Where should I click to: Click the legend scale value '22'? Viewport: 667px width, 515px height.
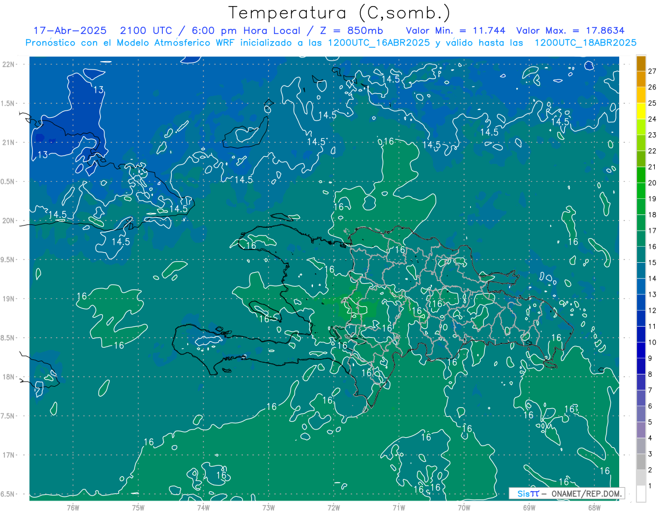click(652, 151)
